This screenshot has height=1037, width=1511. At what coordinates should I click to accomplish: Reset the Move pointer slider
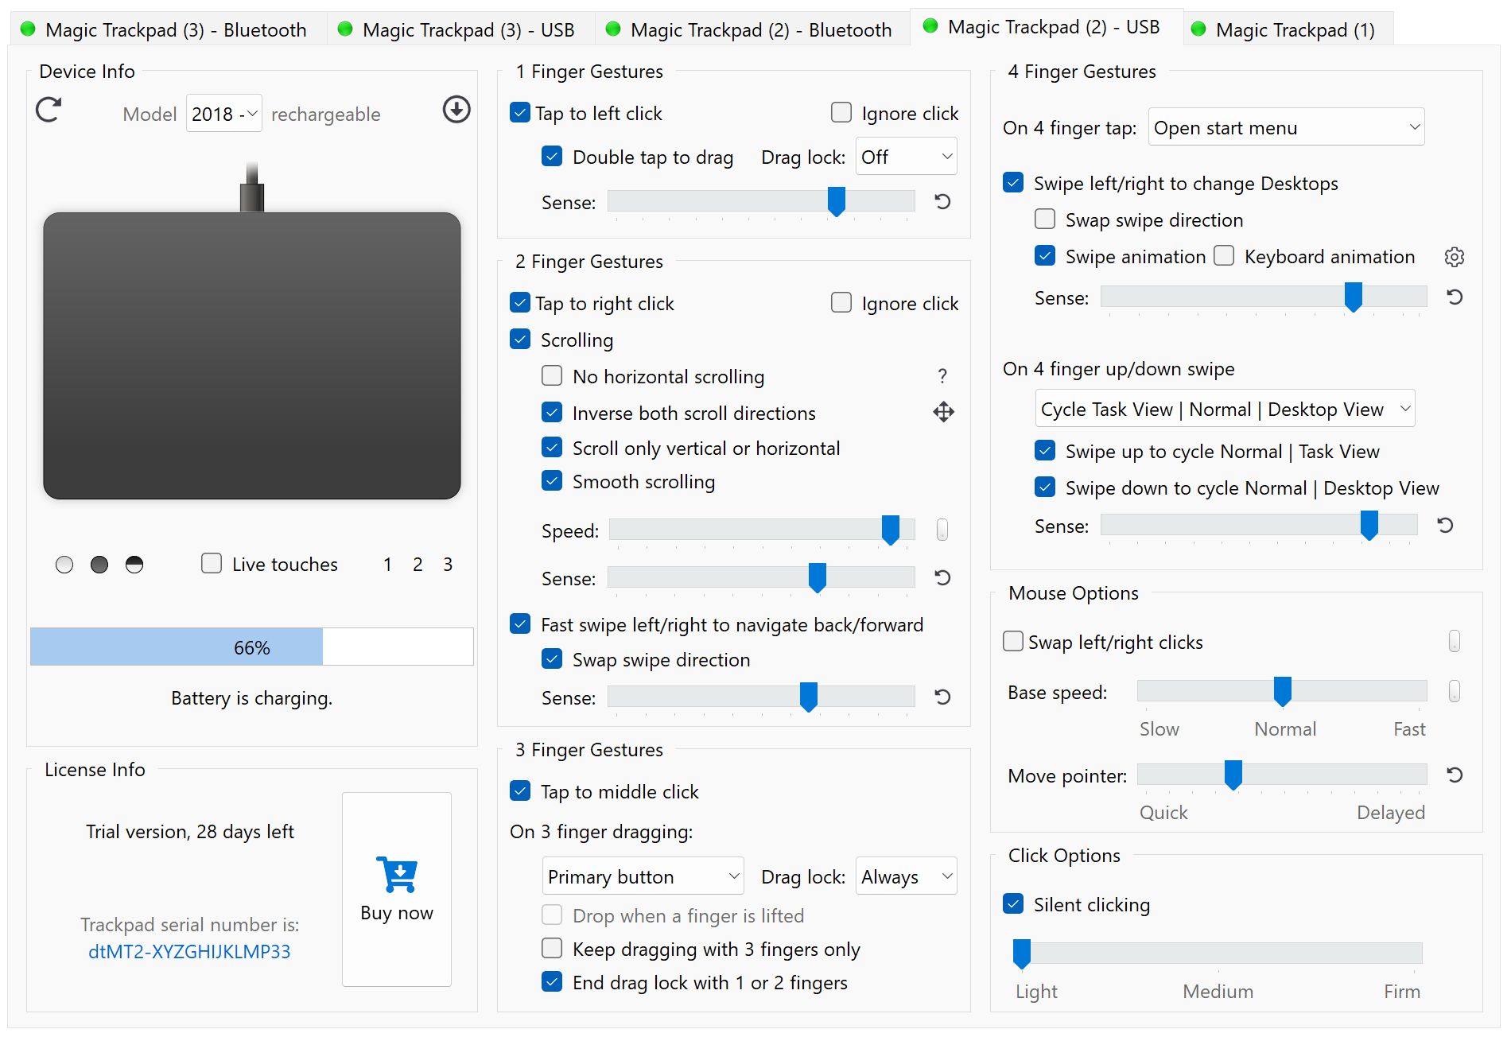tap(1455, 775)
